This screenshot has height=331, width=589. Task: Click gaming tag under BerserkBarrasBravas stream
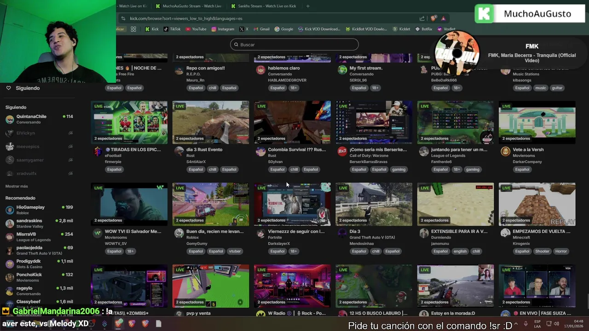pyautogui.click(x=399, y=170)
